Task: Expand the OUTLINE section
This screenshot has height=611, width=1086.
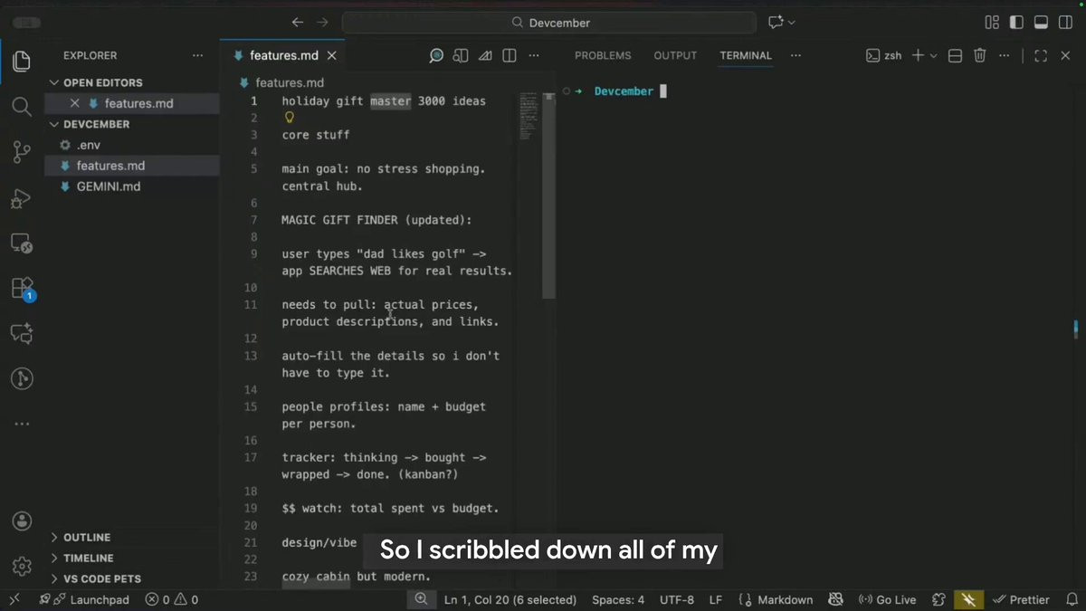Action: pos(87,538)
